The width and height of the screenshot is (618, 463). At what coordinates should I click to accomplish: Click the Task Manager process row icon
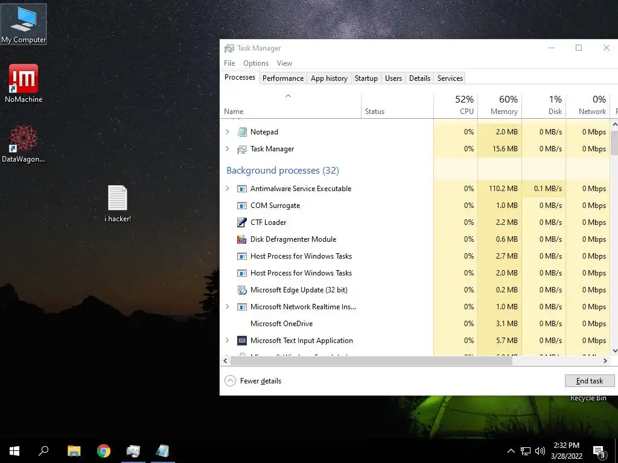(242, 149)
